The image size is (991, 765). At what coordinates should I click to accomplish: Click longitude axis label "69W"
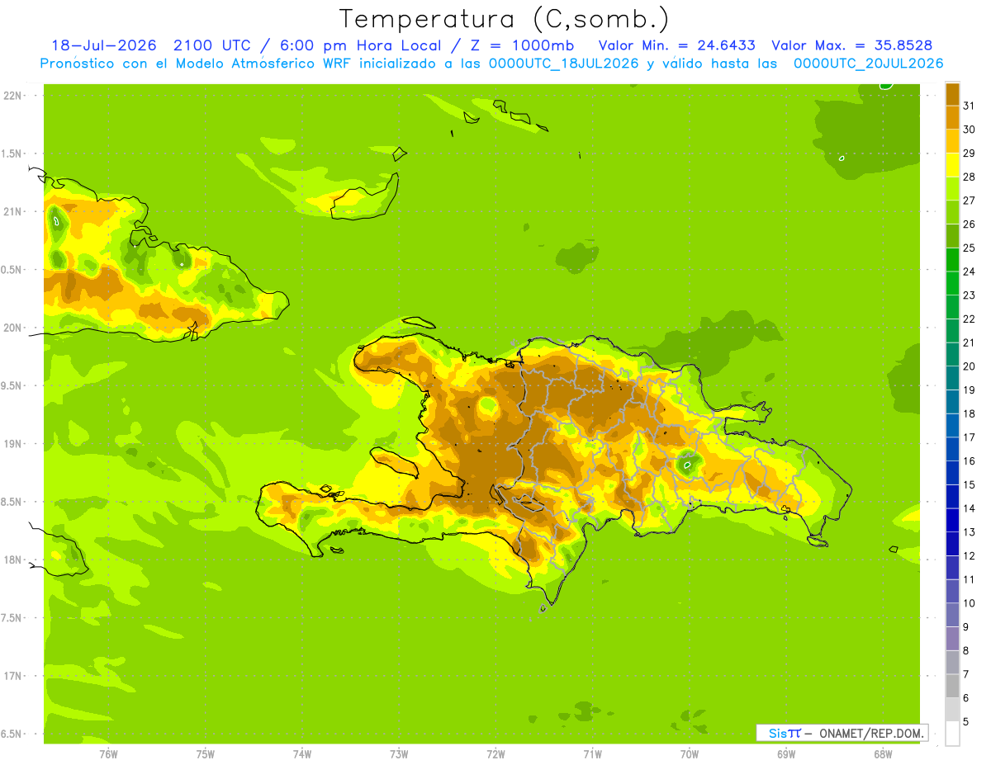tap(786, 754)
